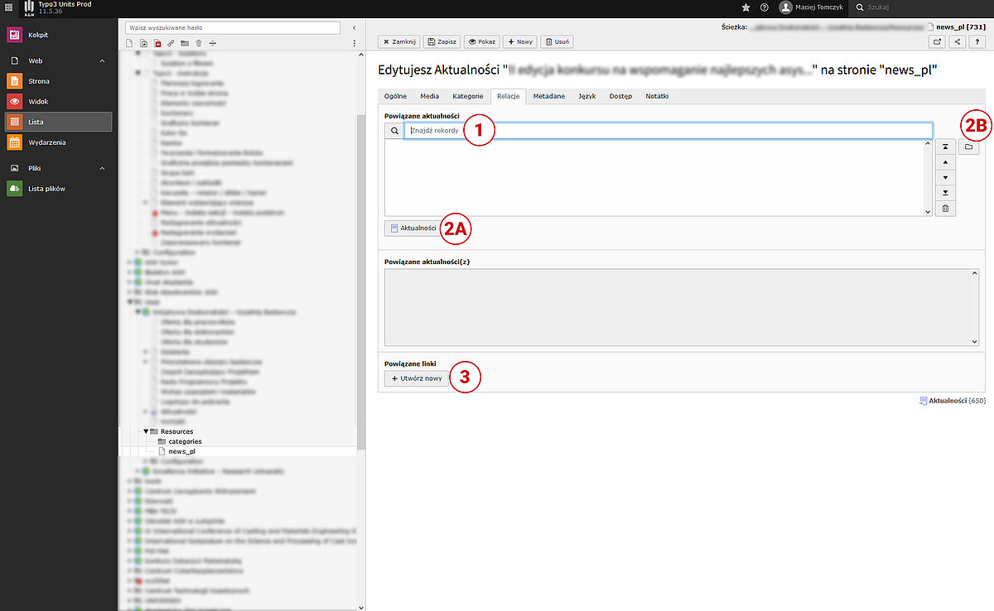Viewport: 994px width, 611px height.
Task: Click the Zapisz save button
Action: pyautogui.click(x=442, y=41)
